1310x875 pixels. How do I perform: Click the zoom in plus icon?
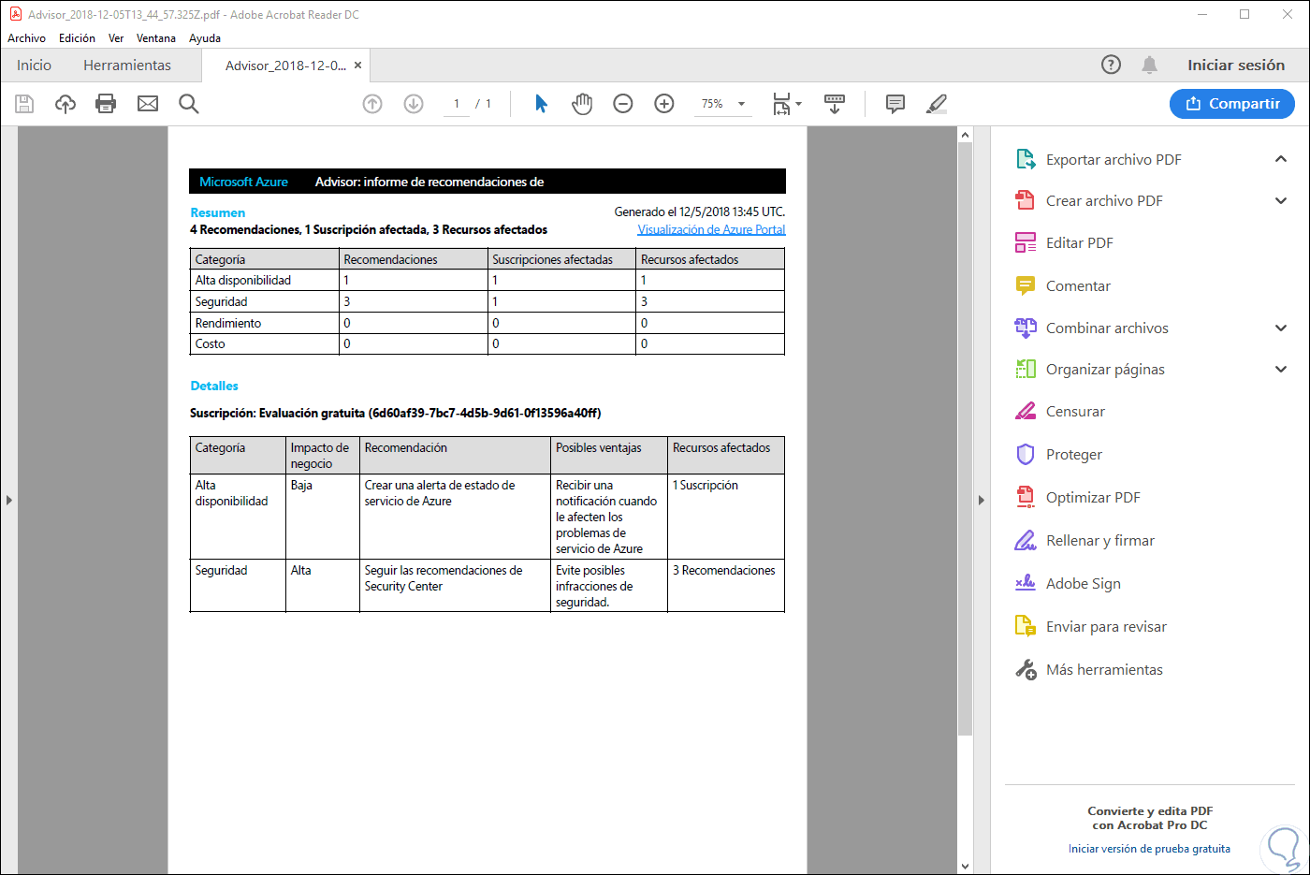coord(664,104)
